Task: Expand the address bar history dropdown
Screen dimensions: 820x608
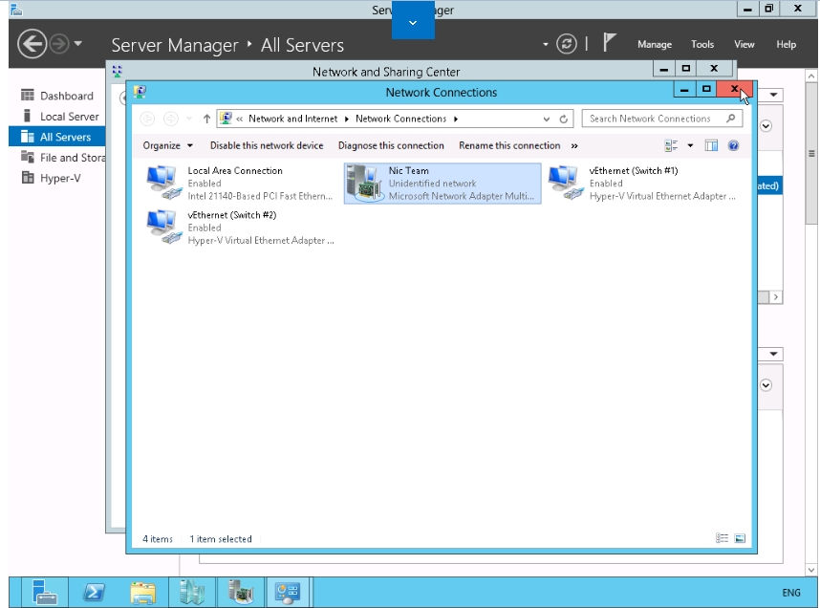Action: (x=547, y=119)
